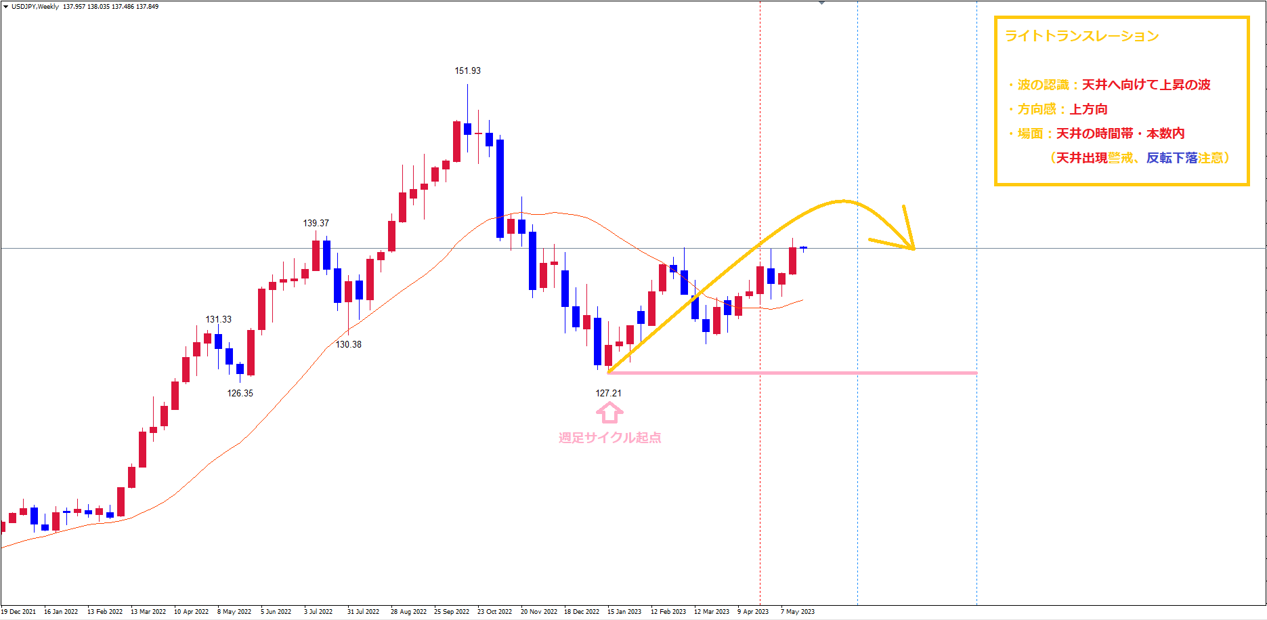The width and height of the screenshot is (1267, 620).
Task: Select the USDJPY,Weekly chart title text
Action: (x=35, y=7)
